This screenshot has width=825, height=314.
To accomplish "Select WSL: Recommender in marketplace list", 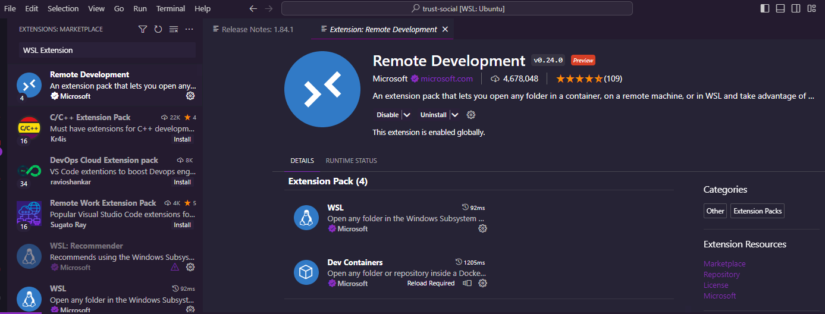I will point(105,257).
